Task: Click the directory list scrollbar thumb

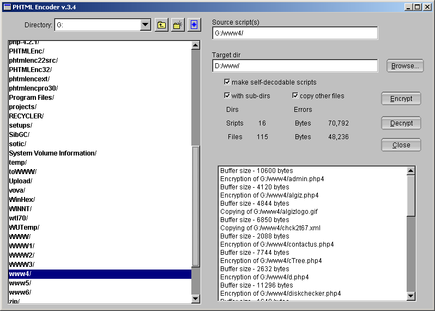Action: point(196,206)
